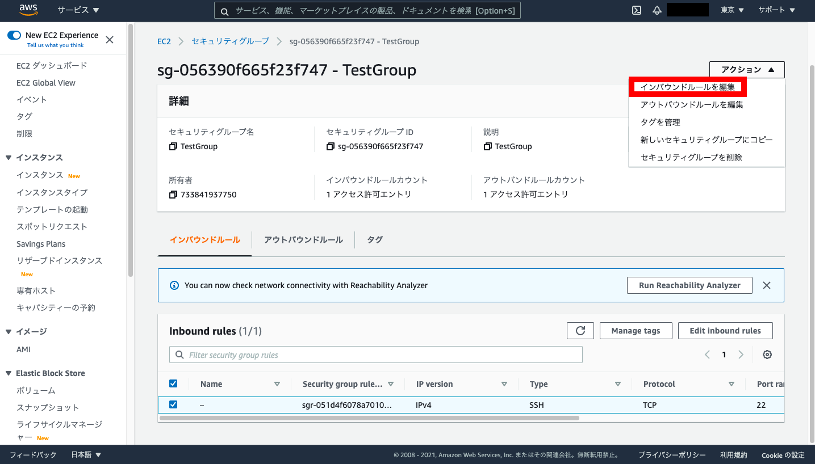Open the Tell us what you think link

point(55,45)
